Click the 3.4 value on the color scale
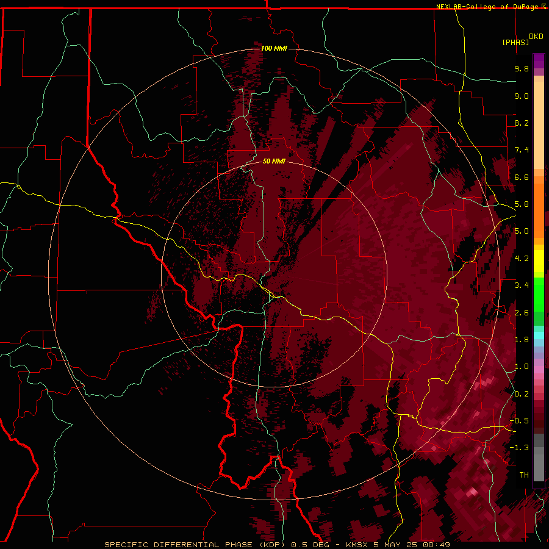The width and height of the screenshot is (549, 549). [522, 285]
